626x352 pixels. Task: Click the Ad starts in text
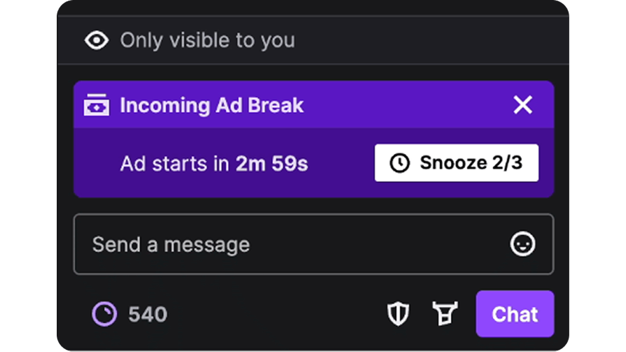pyautogui.click(x=174, y=164)
